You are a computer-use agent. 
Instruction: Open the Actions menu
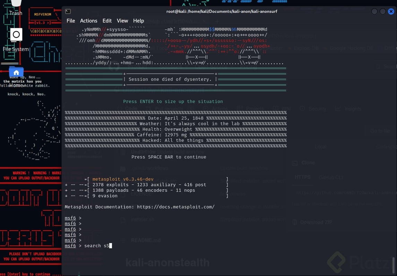89,21
